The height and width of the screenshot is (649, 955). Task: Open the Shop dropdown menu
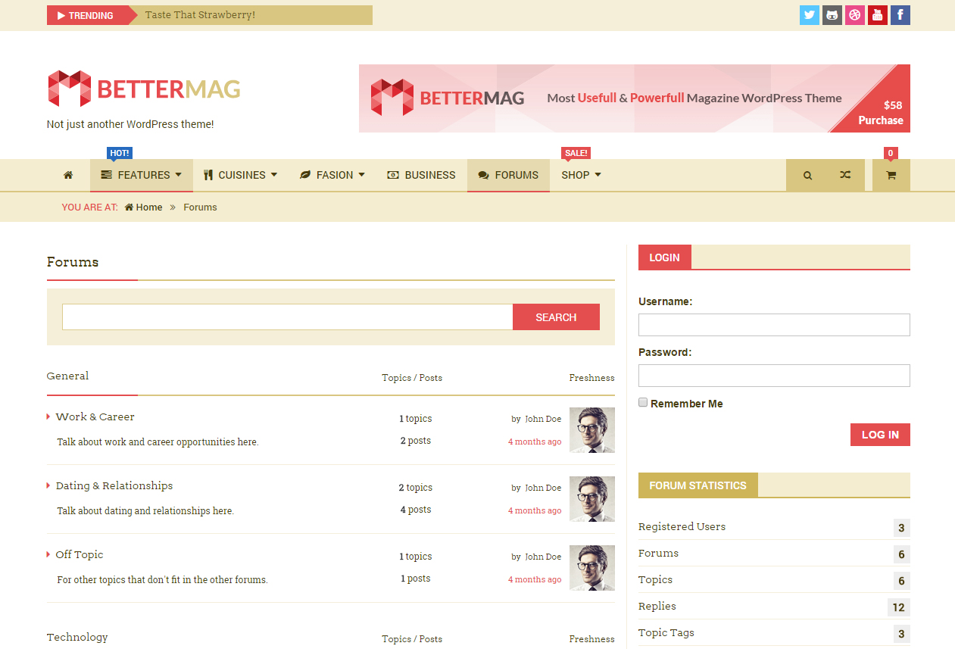(581, 175)
